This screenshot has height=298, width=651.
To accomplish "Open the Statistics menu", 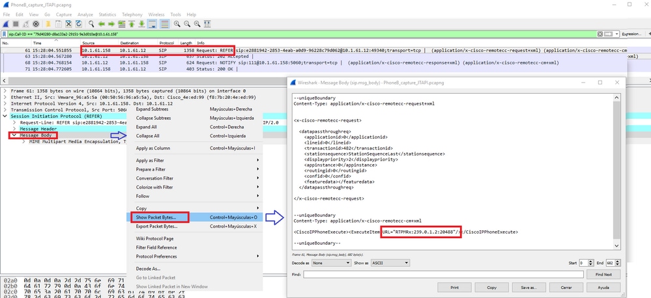I will [107, 14].
